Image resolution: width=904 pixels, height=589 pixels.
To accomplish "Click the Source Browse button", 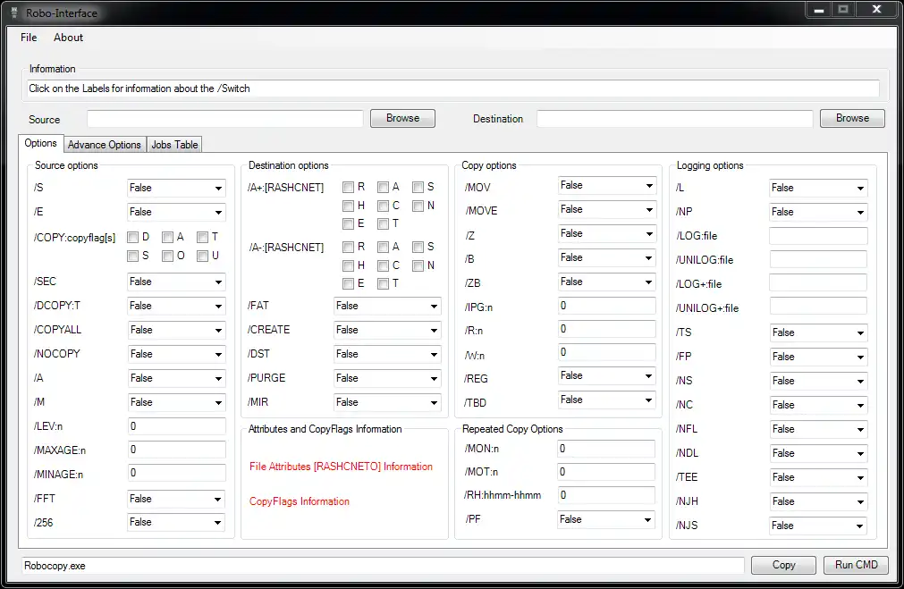I will click(402, 118).
